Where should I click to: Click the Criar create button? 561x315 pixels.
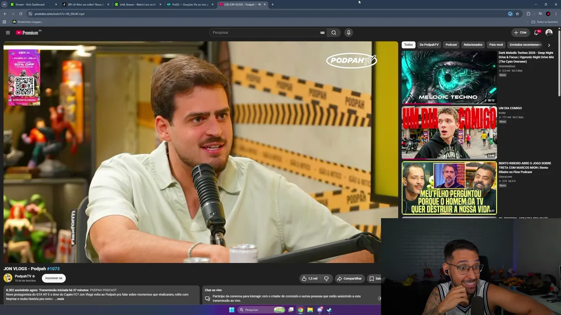(x=520, y=32)
